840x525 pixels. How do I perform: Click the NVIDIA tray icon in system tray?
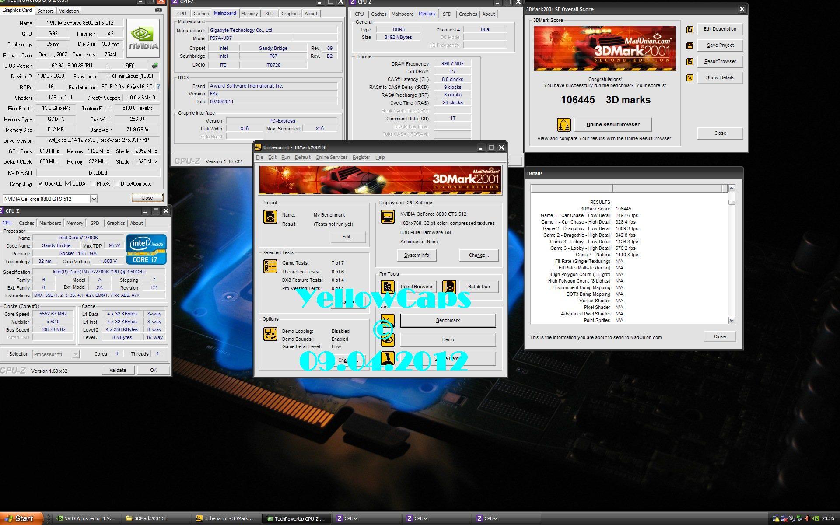[x=816, y=519]
